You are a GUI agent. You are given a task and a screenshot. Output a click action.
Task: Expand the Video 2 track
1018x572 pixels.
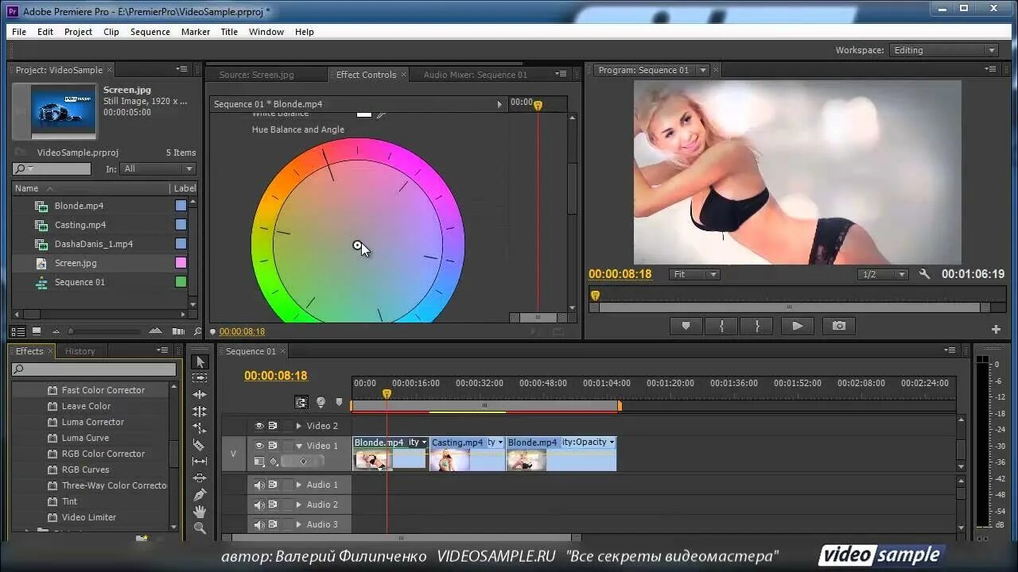click(x=299, y=426)
